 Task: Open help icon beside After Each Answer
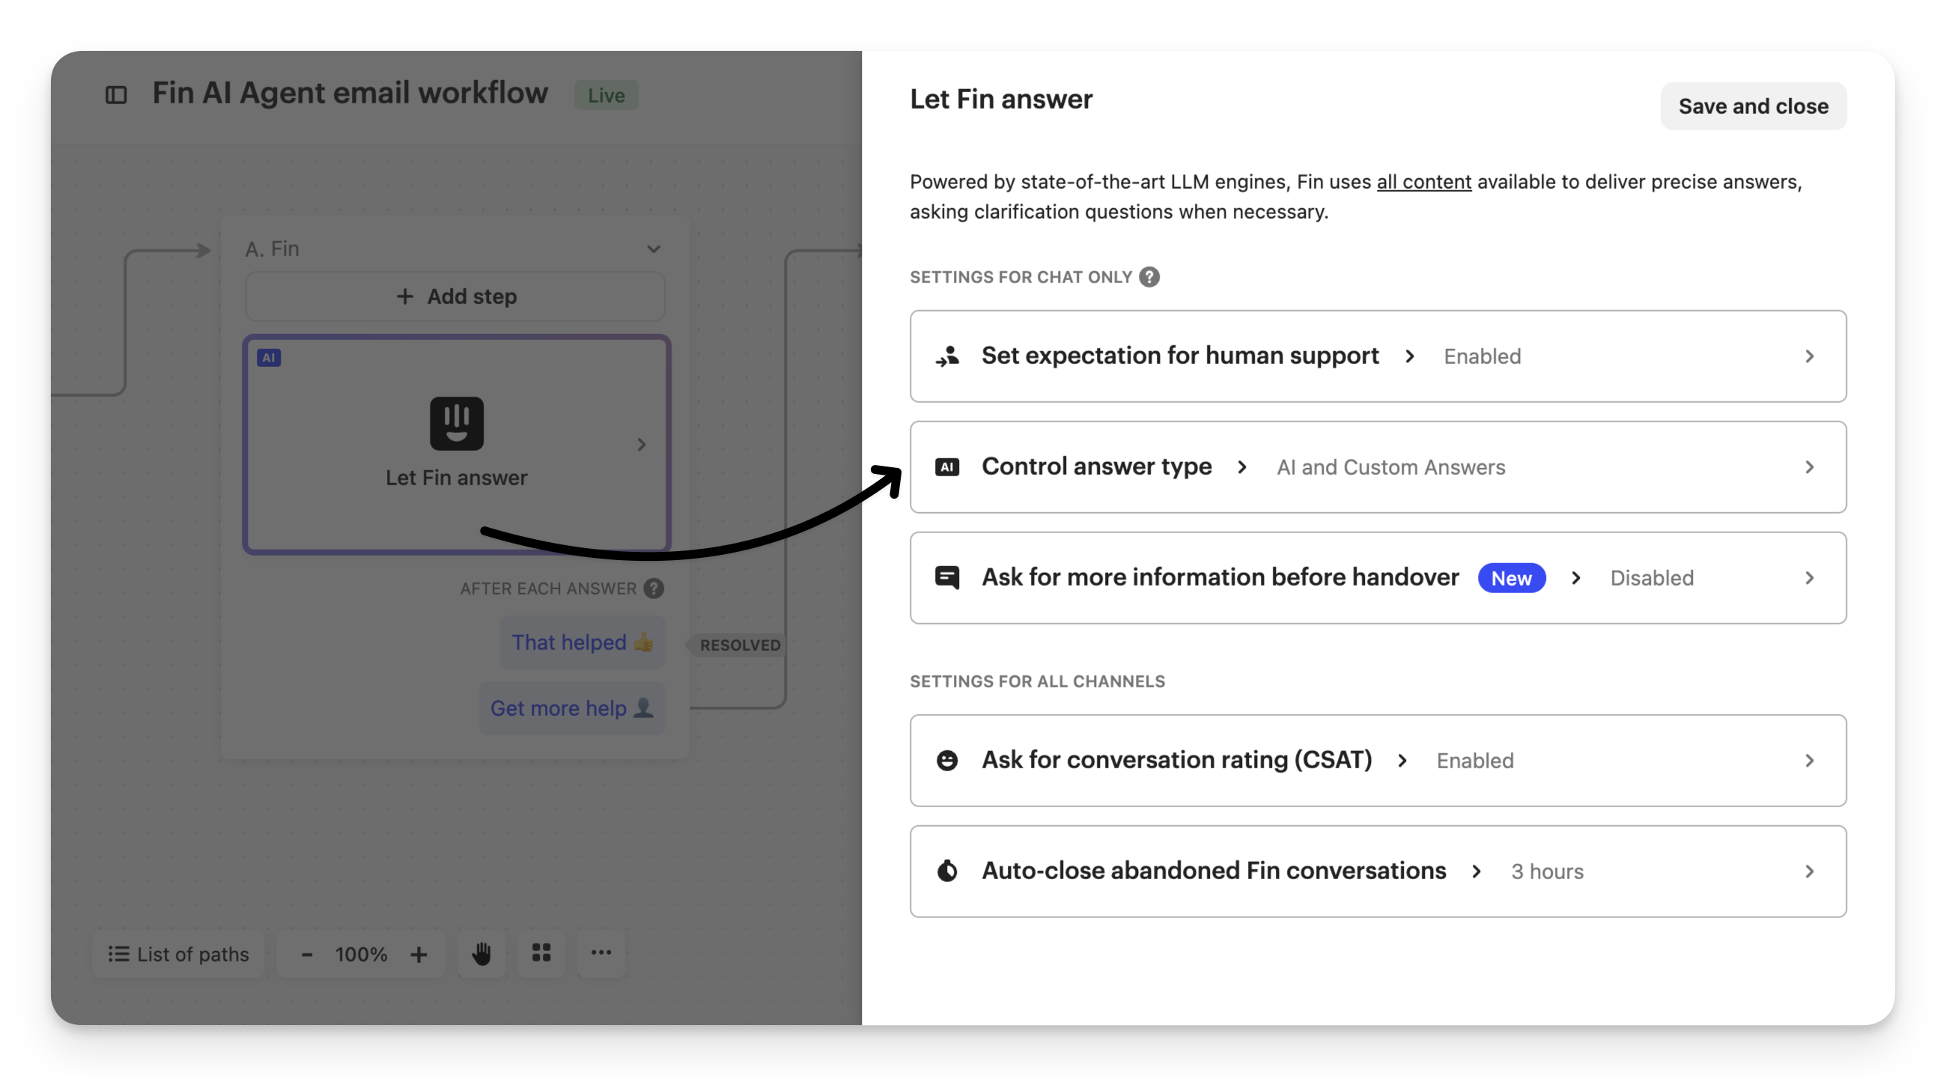click(654, 588)
